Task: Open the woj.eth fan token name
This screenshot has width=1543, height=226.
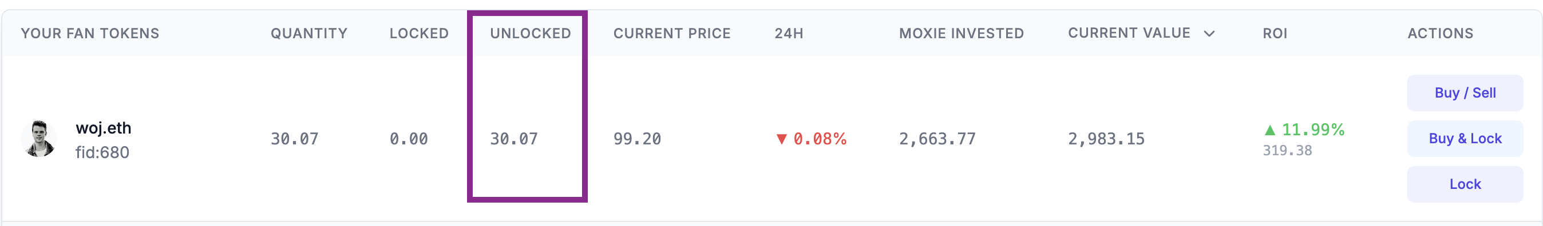Action: point(103,128)
